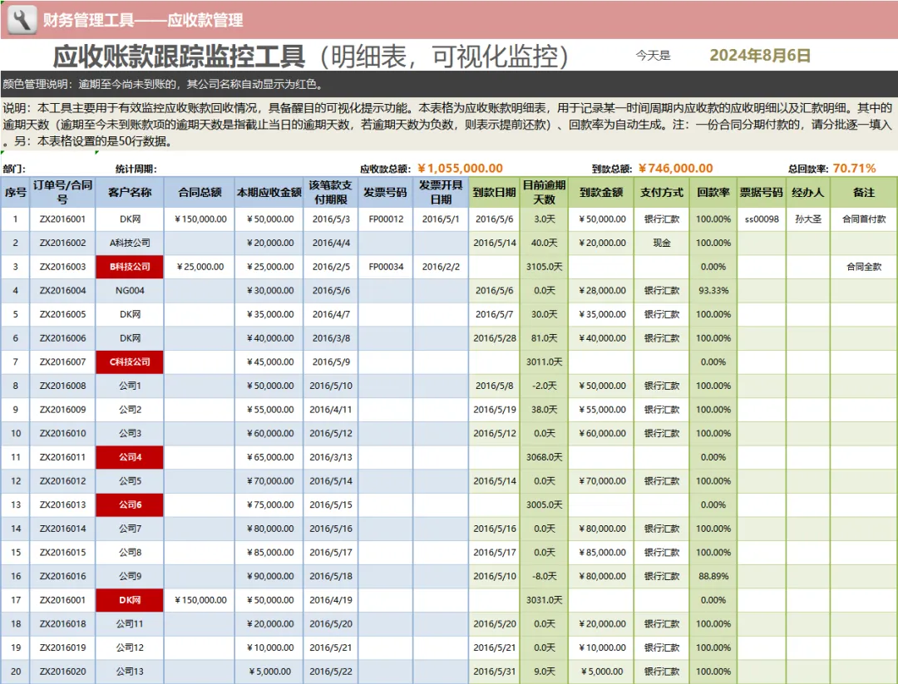
Task: Click the 93.33% return rate cell
Action: 713,291
